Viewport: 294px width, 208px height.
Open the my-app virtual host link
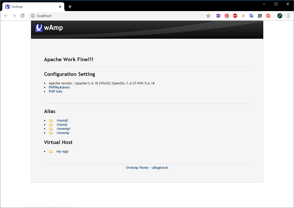[x=62, y=151]
